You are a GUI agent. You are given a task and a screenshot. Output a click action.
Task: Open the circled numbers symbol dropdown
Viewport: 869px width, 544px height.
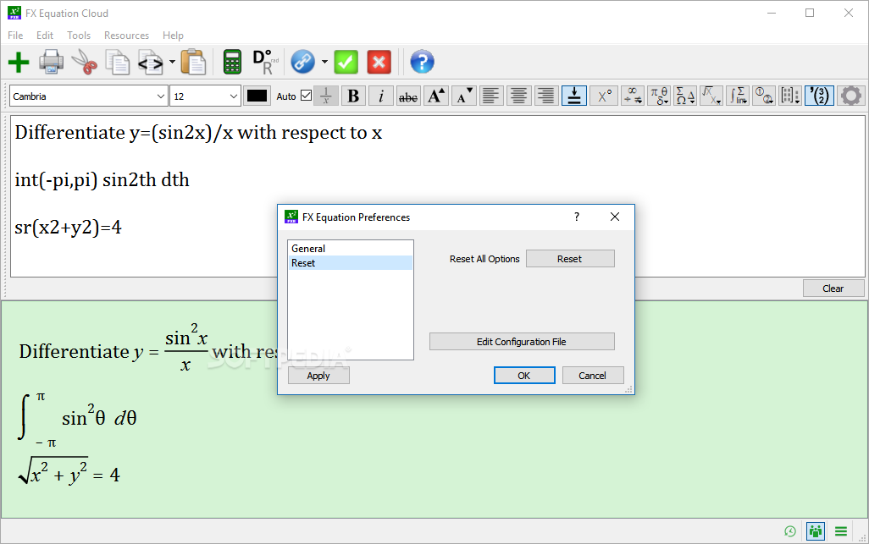tap(764, 96)
